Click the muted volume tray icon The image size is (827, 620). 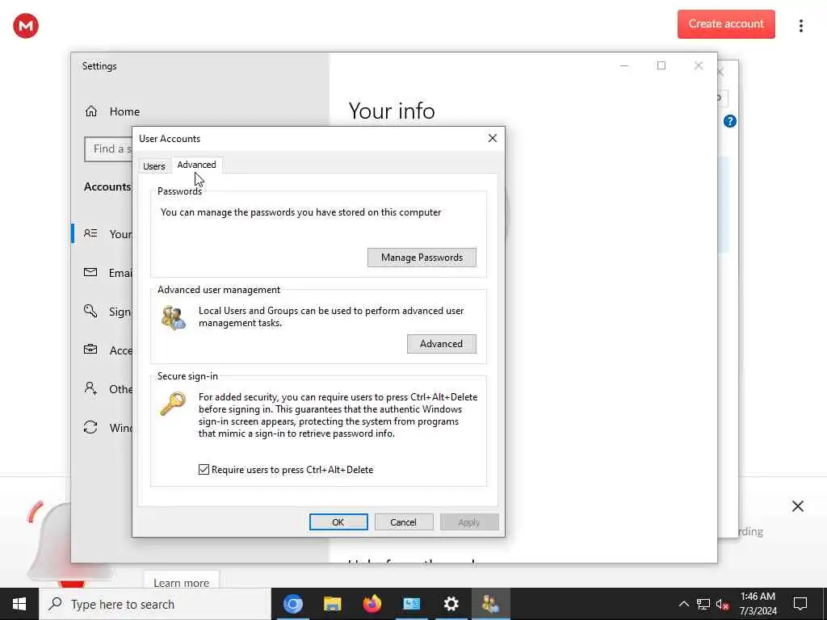click(x=723, y=605)
